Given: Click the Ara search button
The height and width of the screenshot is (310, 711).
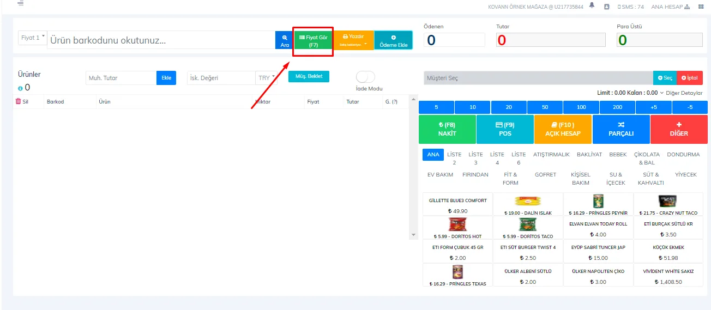Looking at the screenshot, I should (285, 41).
